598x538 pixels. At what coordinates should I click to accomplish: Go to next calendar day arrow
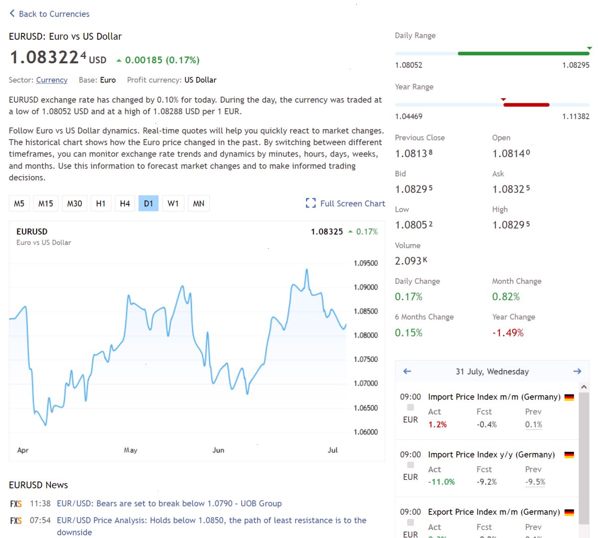[x=577, y=371]
